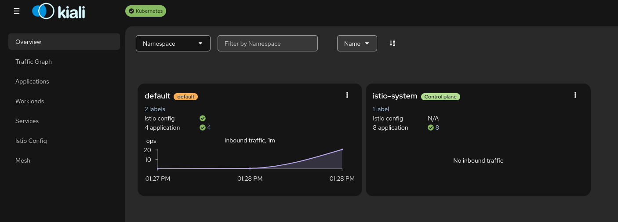Click the 01:27 PM axis label
The height and width of the screenshot is (222, 618).
(x=158, y=178)
